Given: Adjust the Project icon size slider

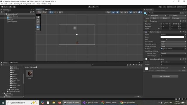Looking at the screenshot, I should (138, 97).
